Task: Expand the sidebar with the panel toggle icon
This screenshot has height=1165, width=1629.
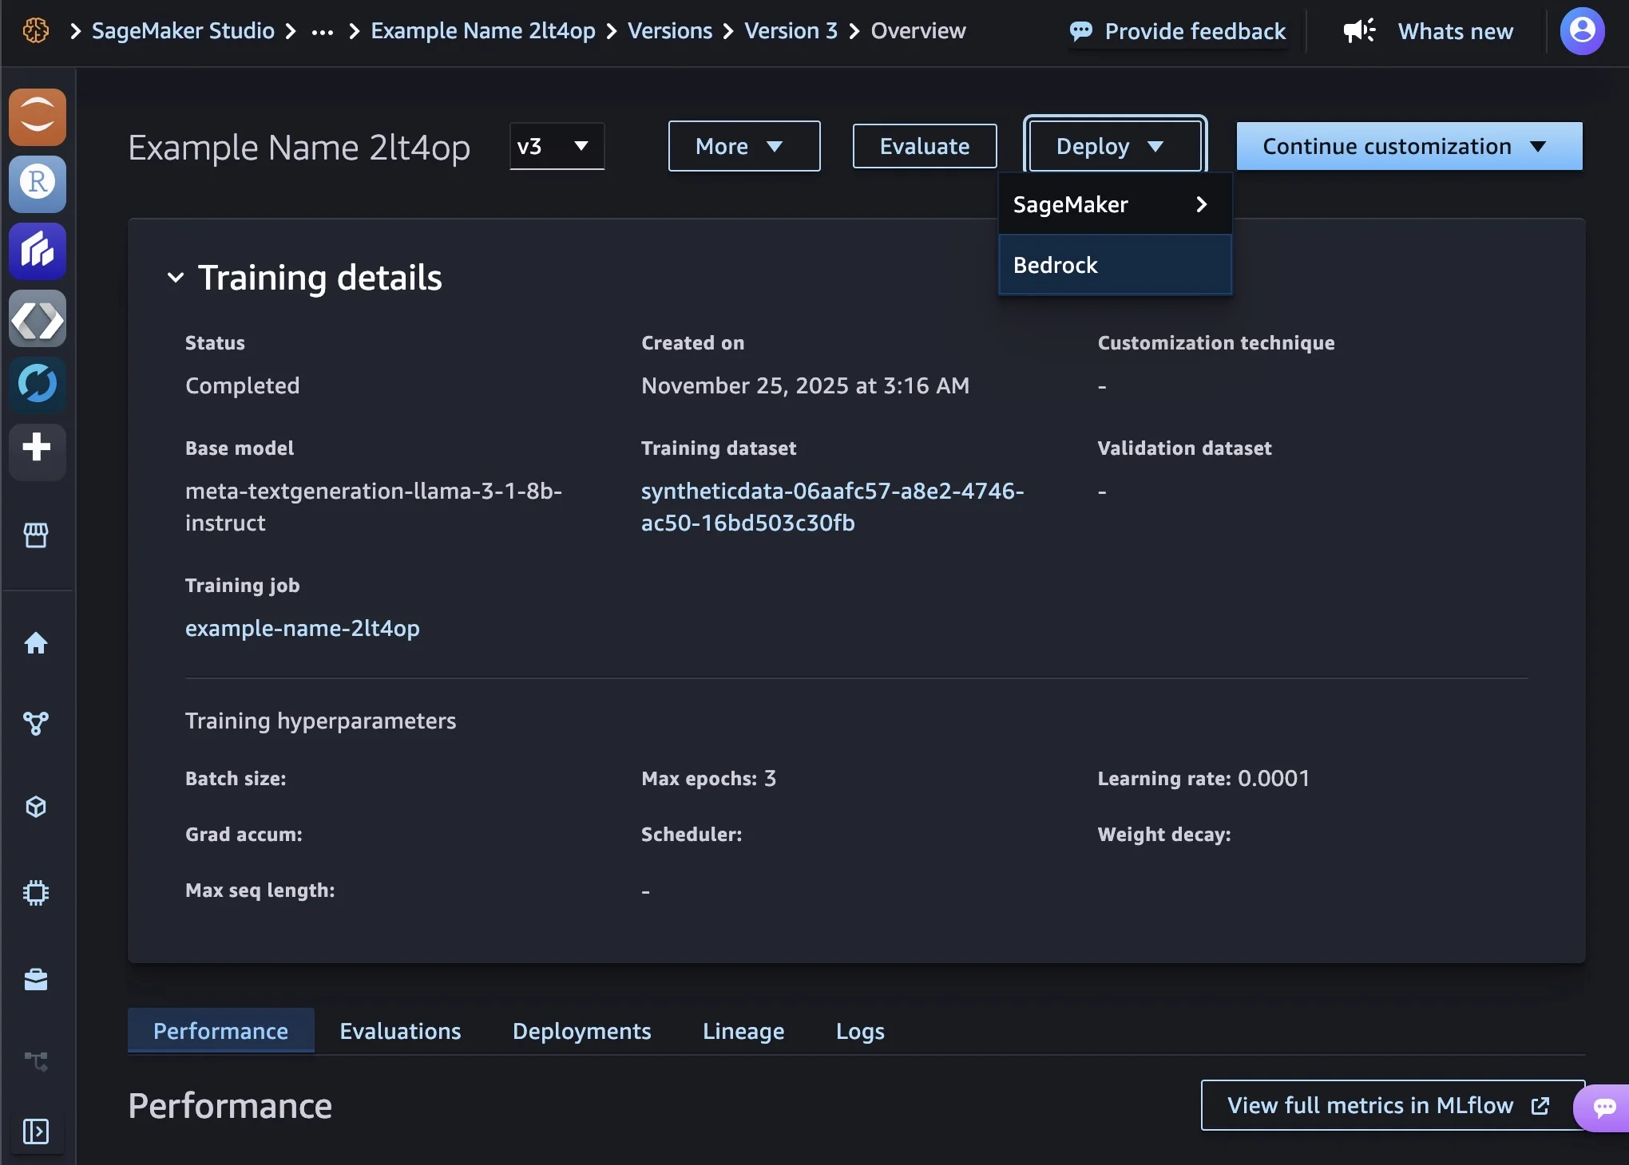Action: click(36, 1131)
